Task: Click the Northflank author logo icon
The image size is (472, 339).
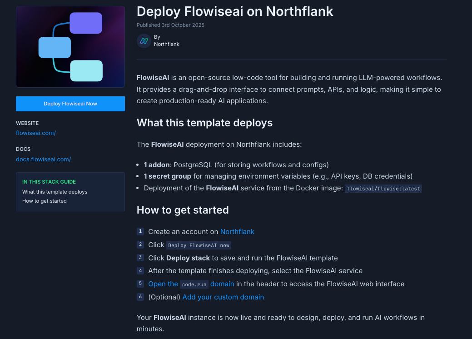Action: coord(144,41)
